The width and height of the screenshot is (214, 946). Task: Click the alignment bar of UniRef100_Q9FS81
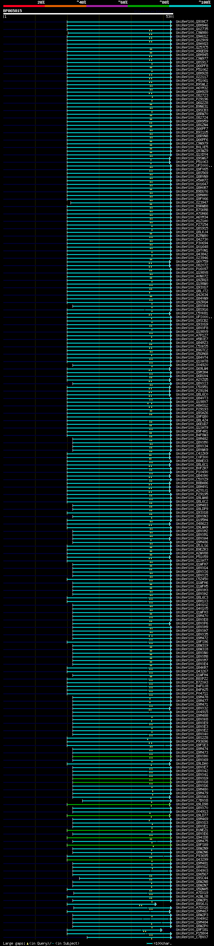(115, 930)
